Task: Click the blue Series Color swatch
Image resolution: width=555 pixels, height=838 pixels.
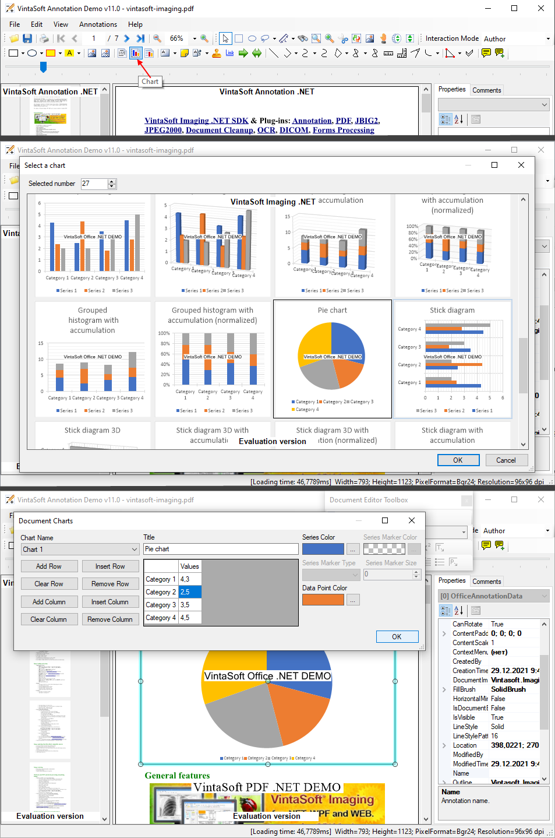Action: tap(323, 549)
